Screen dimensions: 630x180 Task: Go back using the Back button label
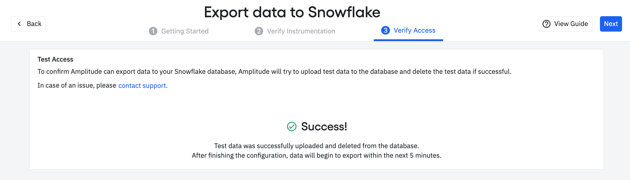click(34, 24)
